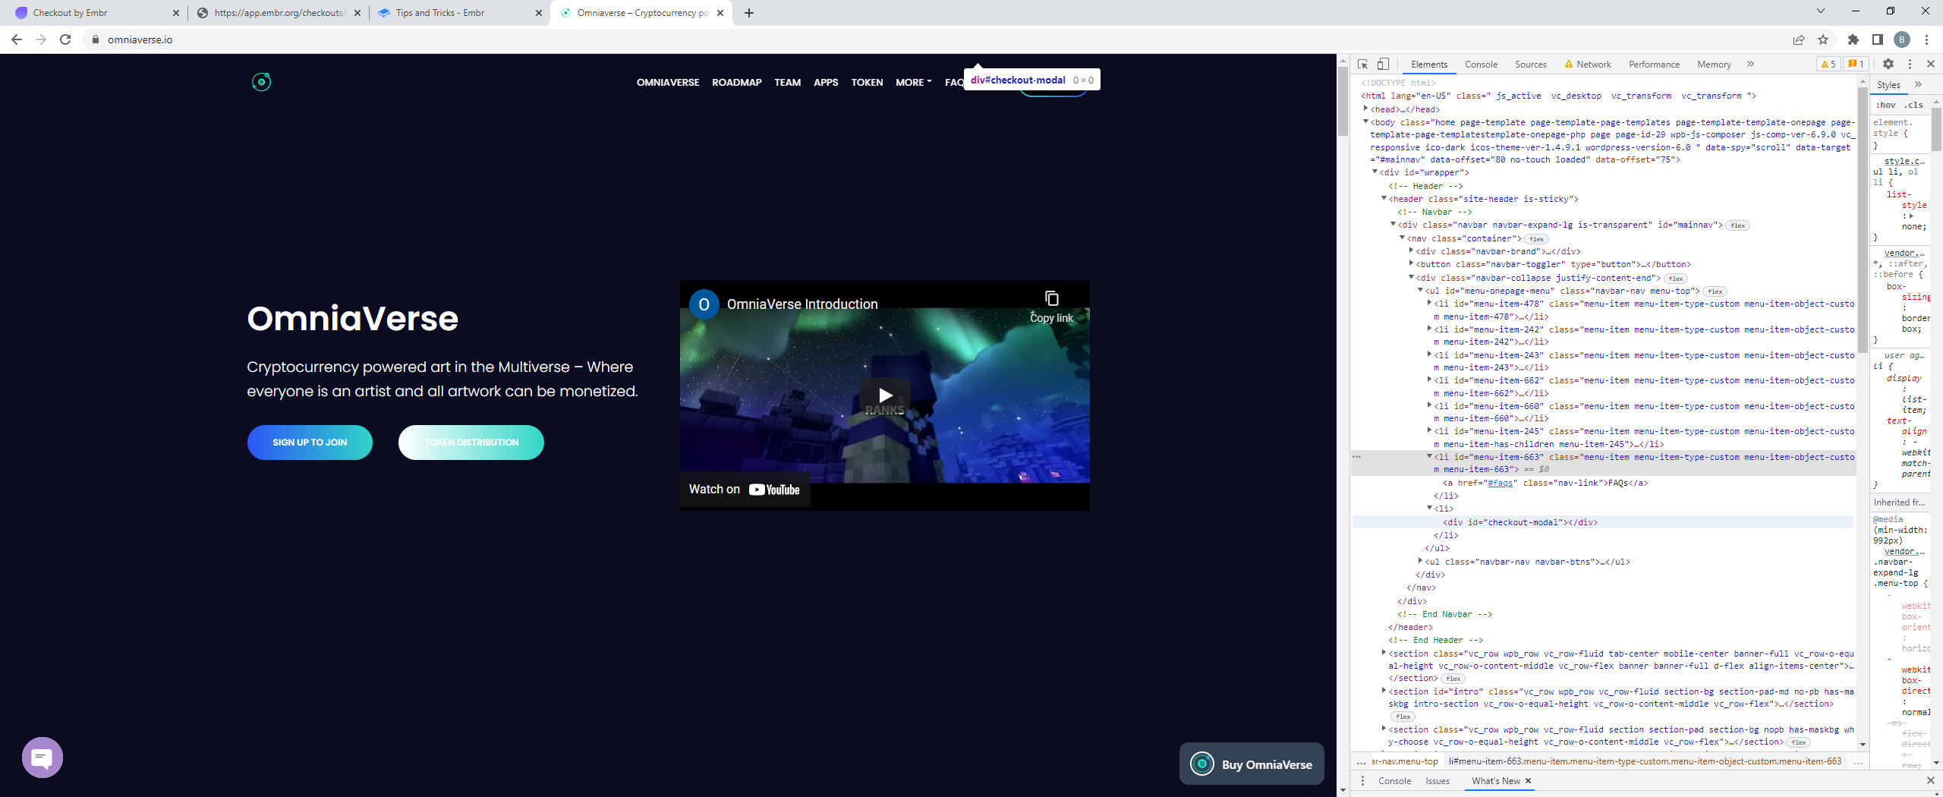Activate the inspect element picker icon
Image resolution: width=1943 pixels, height=797 pixels.
(x=1362, y=65)
